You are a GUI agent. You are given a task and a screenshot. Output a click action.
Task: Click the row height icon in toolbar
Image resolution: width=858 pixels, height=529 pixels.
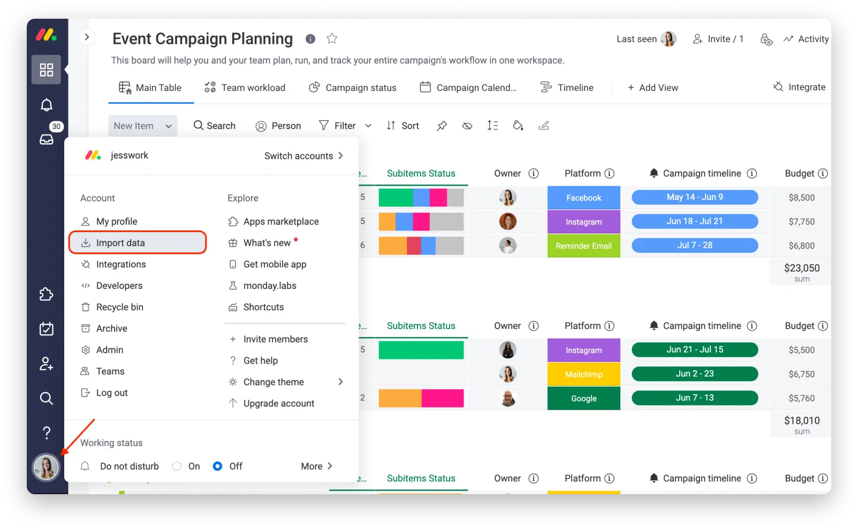492,126
